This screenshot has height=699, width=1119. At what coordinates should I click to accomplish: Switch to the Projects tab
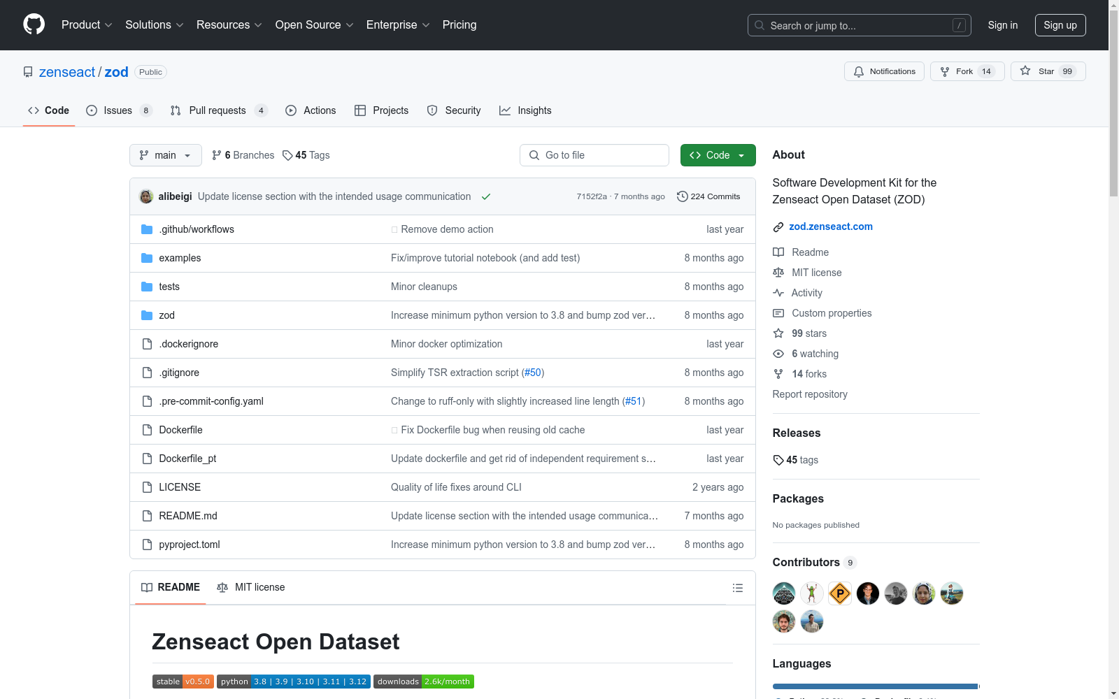coord(381,110)
